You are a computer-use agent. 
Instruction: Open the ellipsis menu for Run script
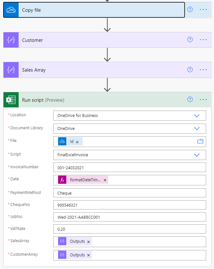click(x=203, y=99)
